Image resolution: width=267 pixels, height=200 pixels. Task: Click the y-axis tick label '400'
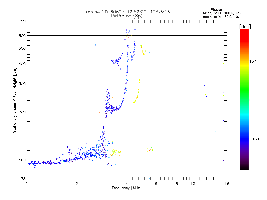click(x=22, y=64)
